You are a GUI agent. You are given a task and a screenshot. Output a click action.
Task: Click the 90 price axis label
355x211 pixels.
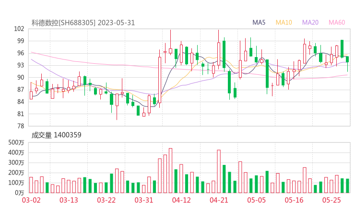pyautogui.click(x=21, y=77)
